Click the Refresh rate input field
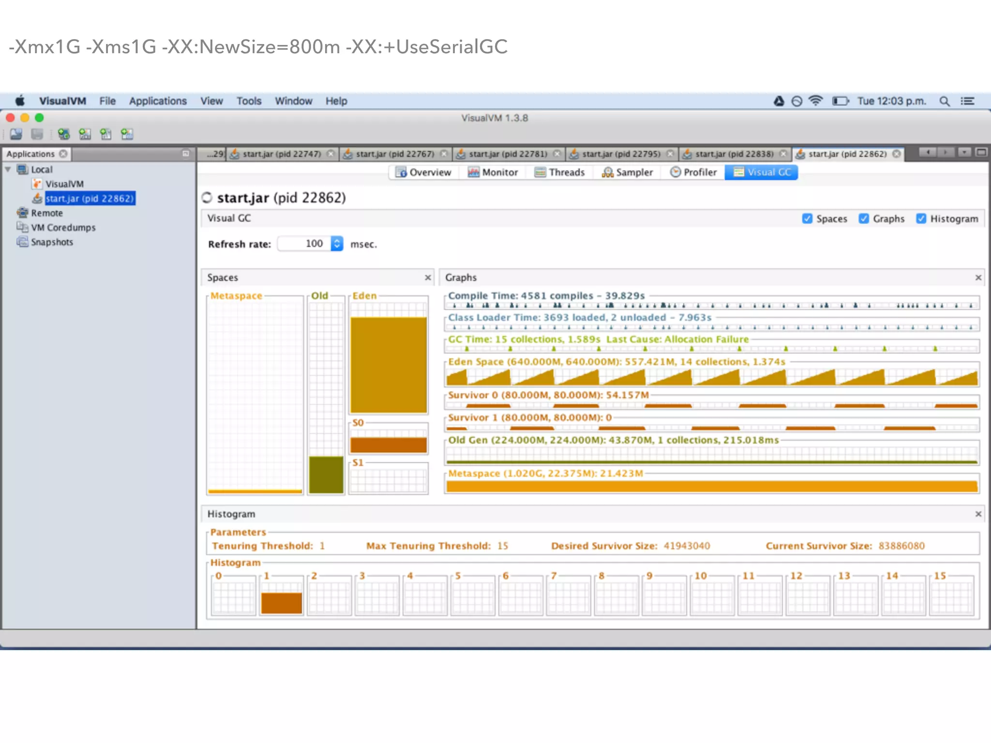991x743 pixels. (x=304, y=244)
